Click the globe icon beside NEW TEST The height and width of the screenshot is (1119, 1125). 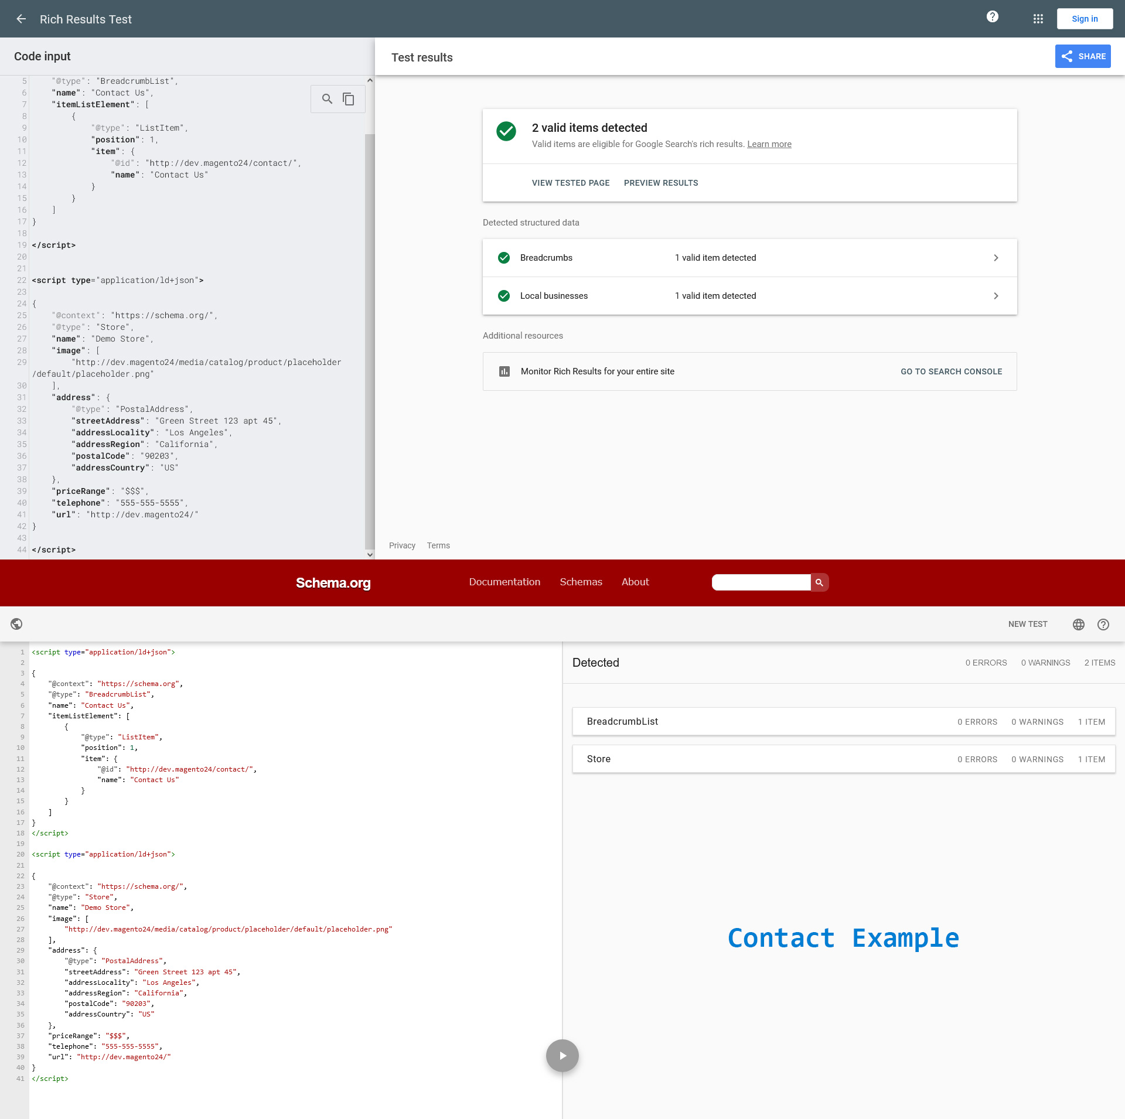(1078, 624)
